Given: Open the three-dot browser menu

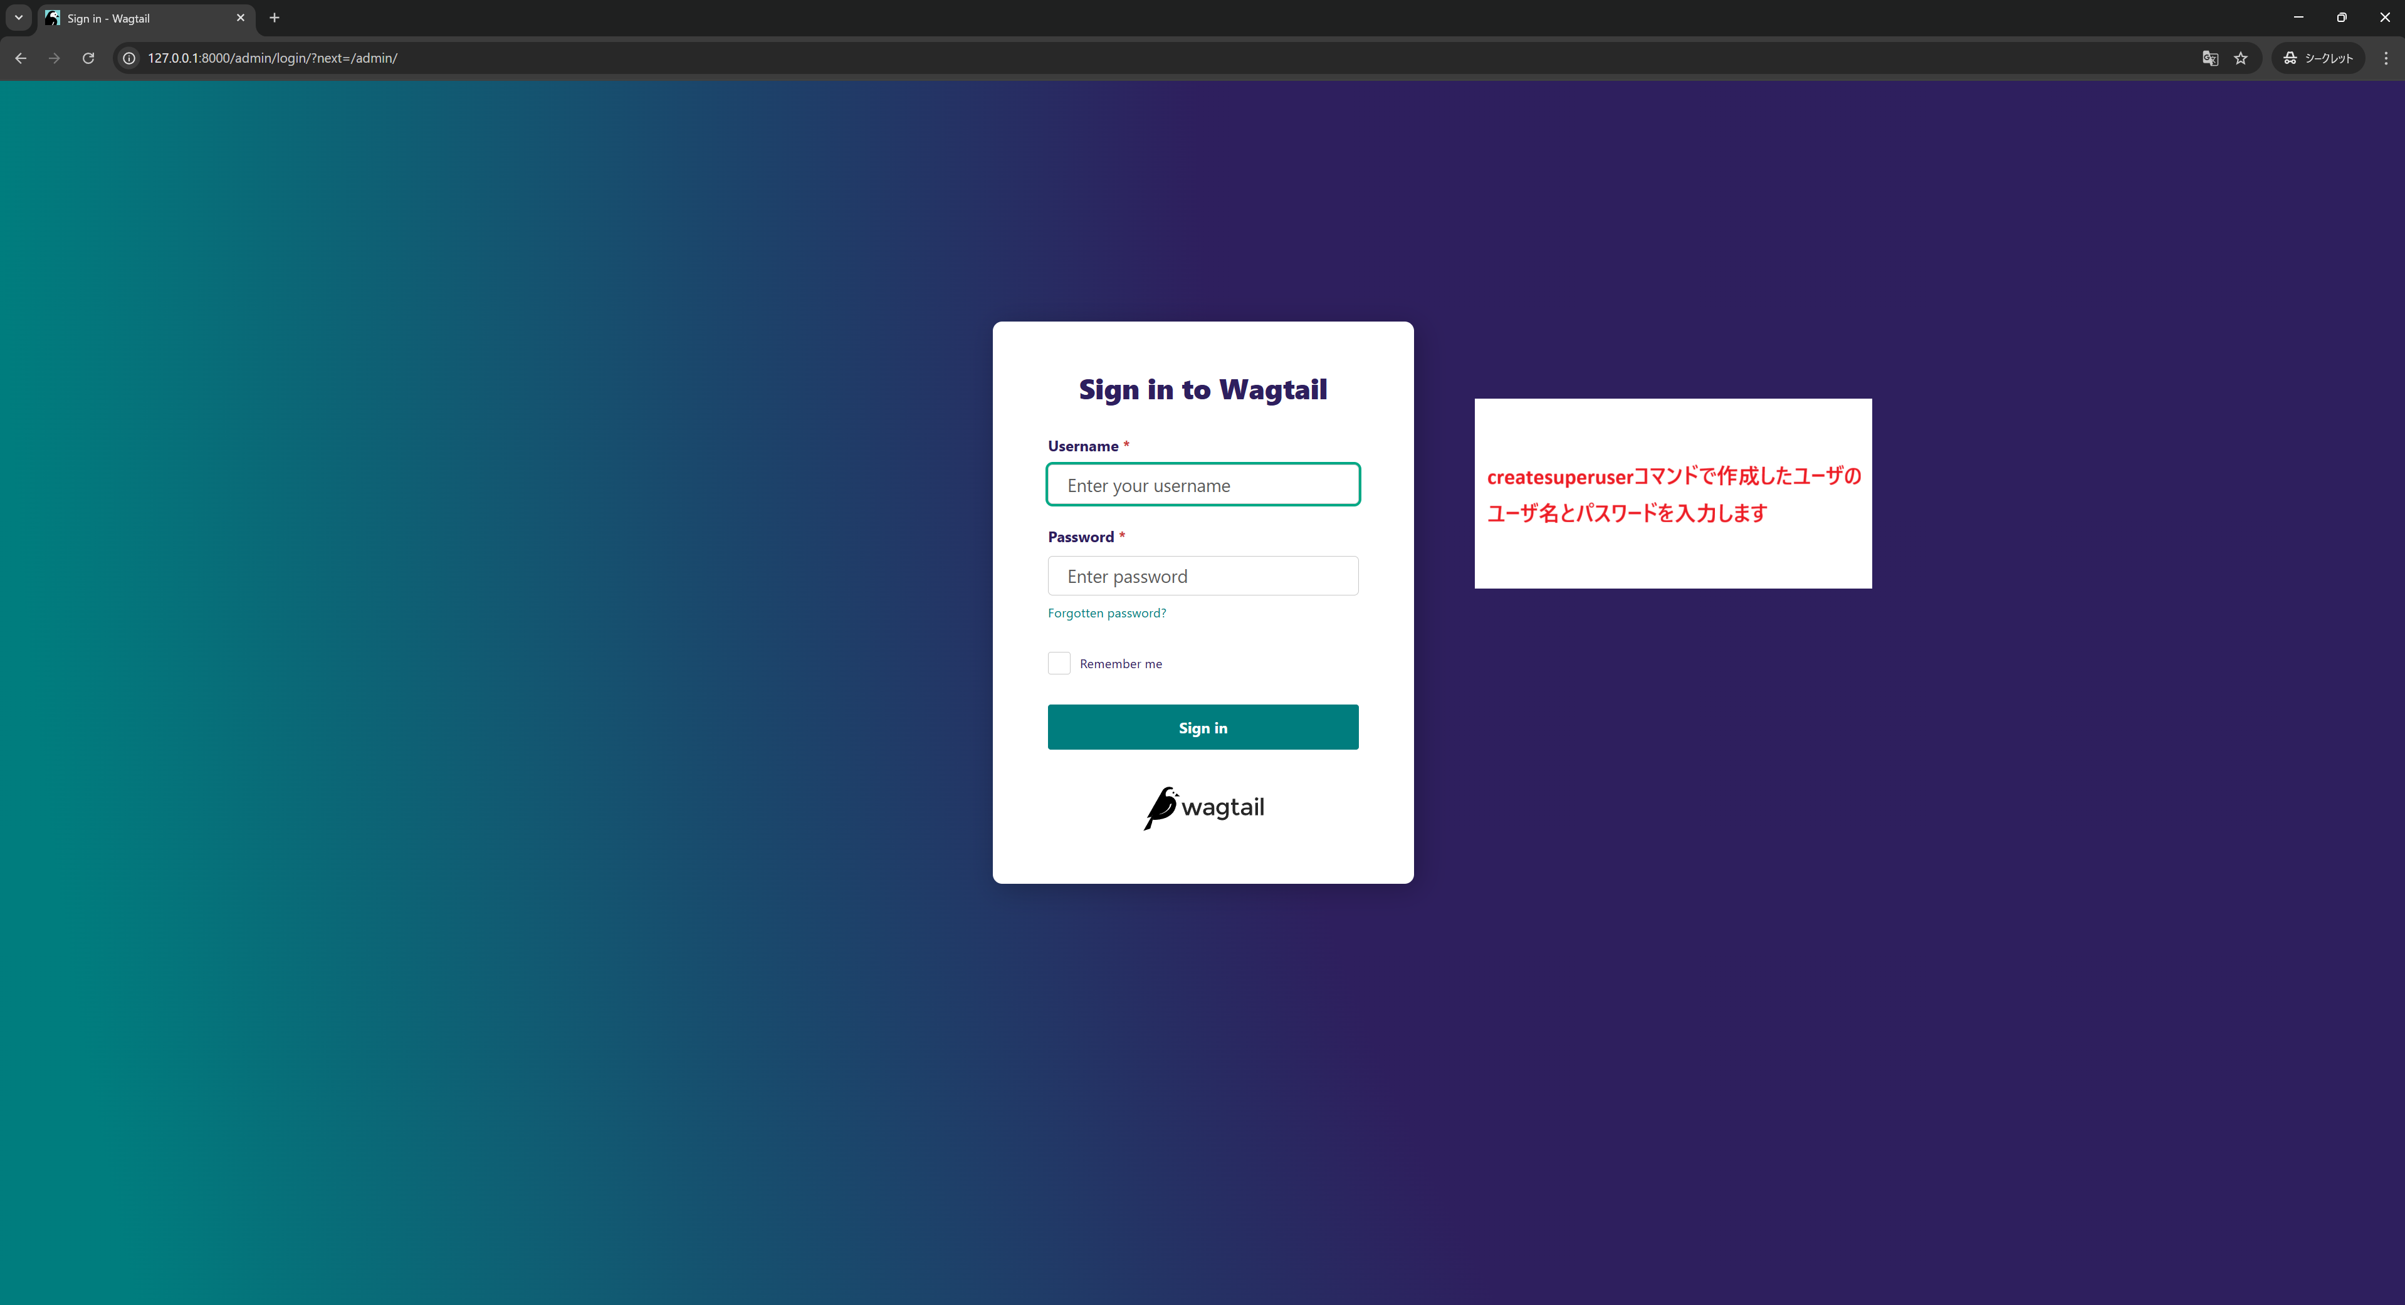Looking at the screenshot, I should tap(2387, 58).
